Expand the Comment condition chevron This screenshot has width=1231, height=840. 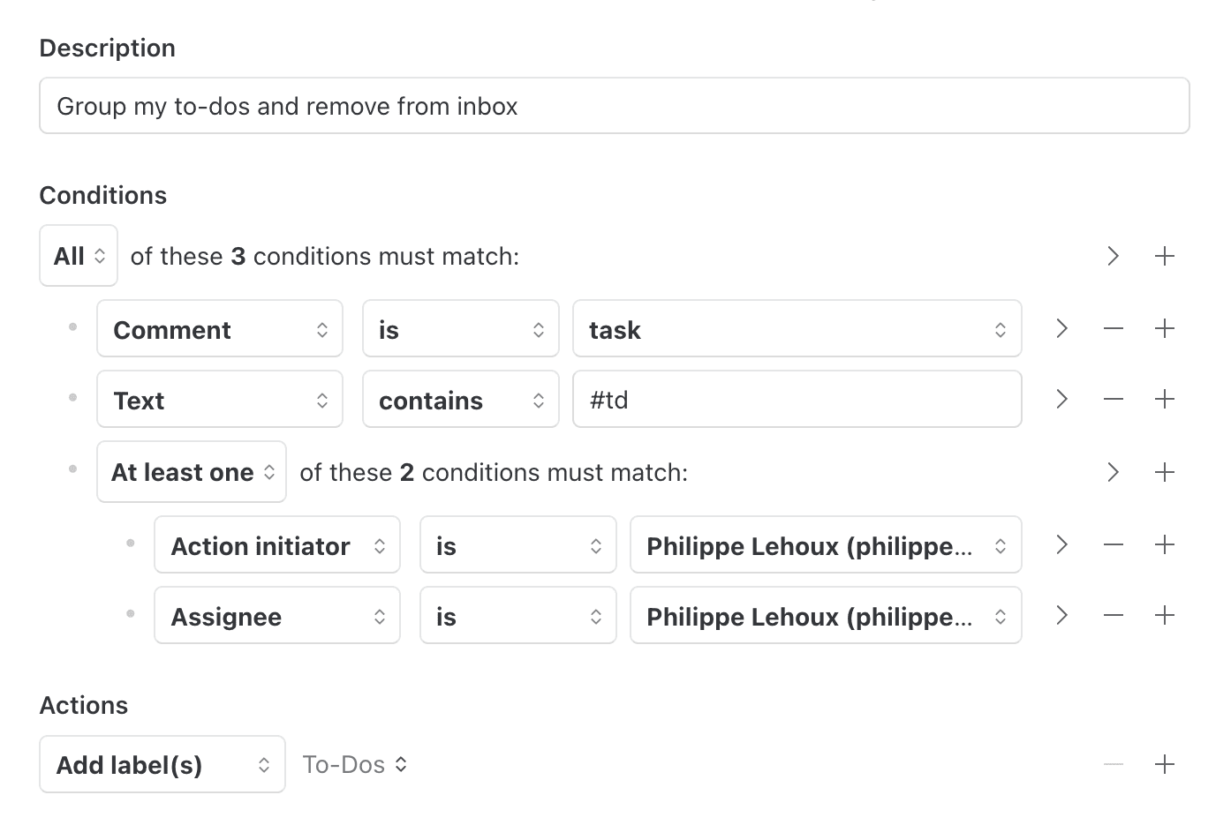(1061, 328)
